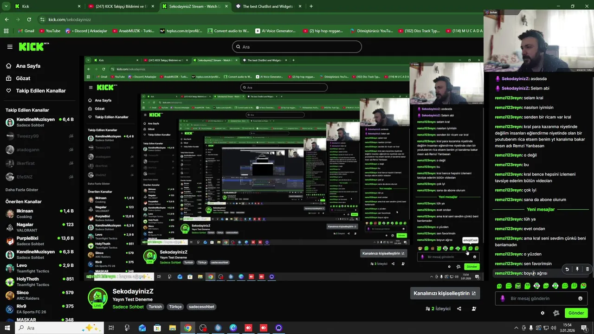Click the SekodayinizZ channel avatar with LIVE badge

(97, 298)
